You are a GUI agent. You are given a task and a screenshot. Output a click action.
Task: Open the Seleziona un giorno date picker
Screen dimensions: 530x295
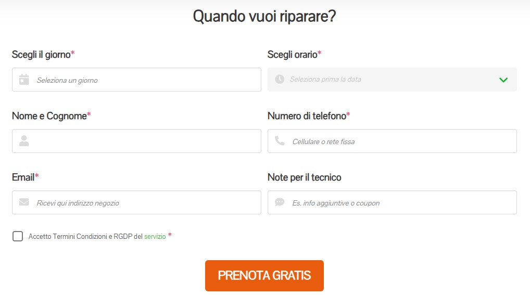[146, 80]
